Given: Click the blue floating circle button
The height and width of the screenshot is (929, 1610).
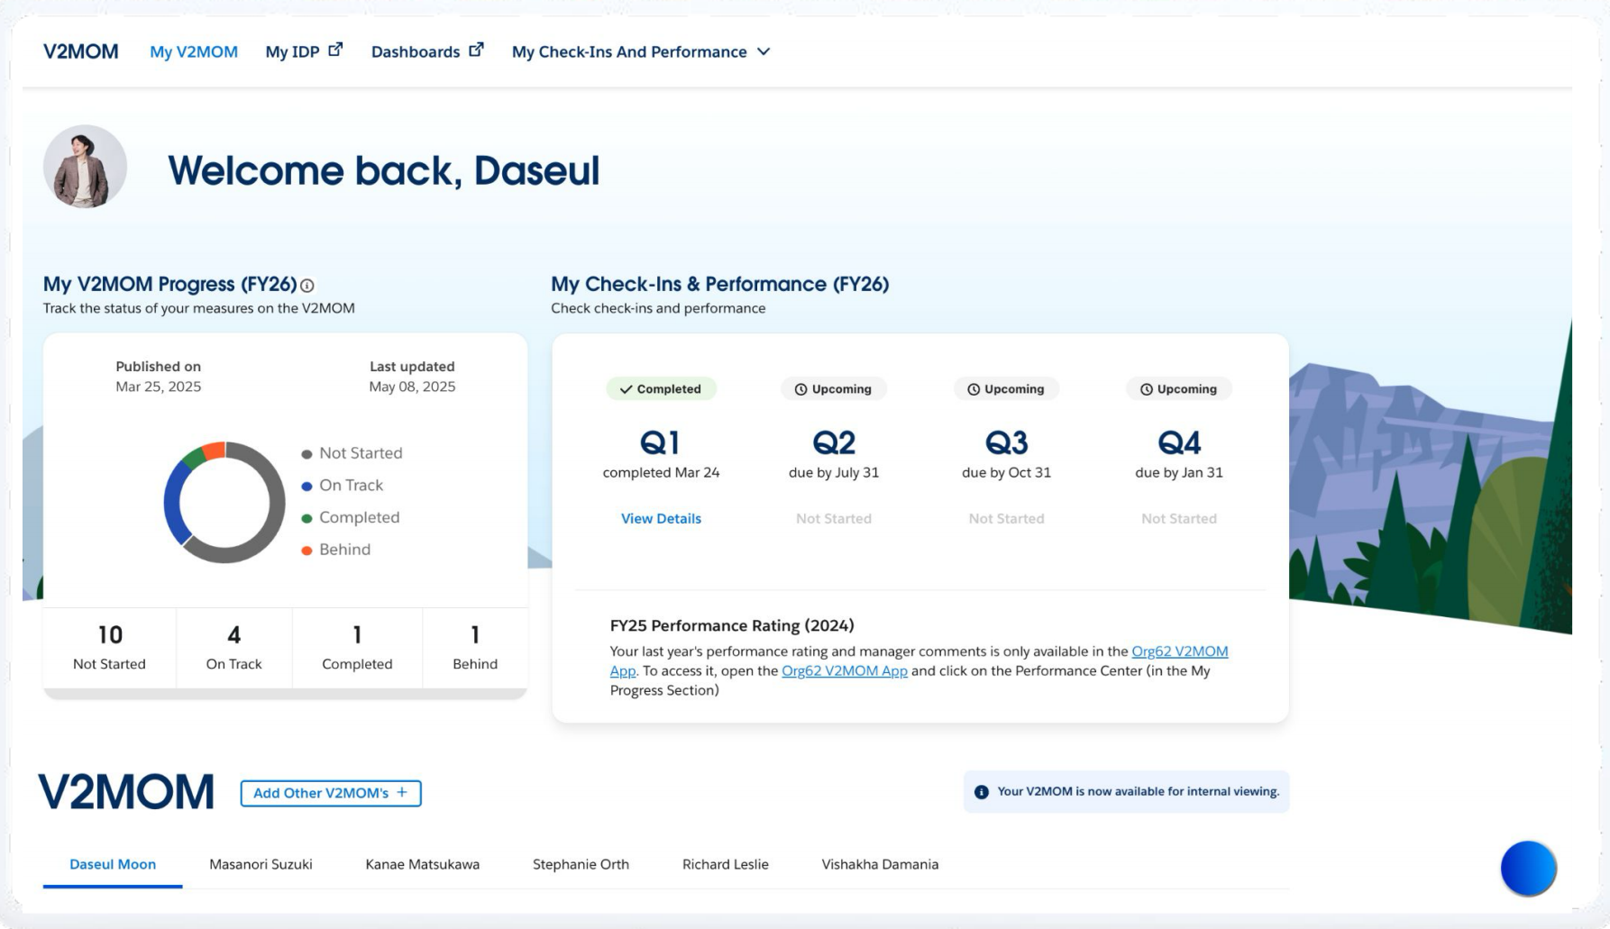Looking at the screenshot, I should 1528,869.
